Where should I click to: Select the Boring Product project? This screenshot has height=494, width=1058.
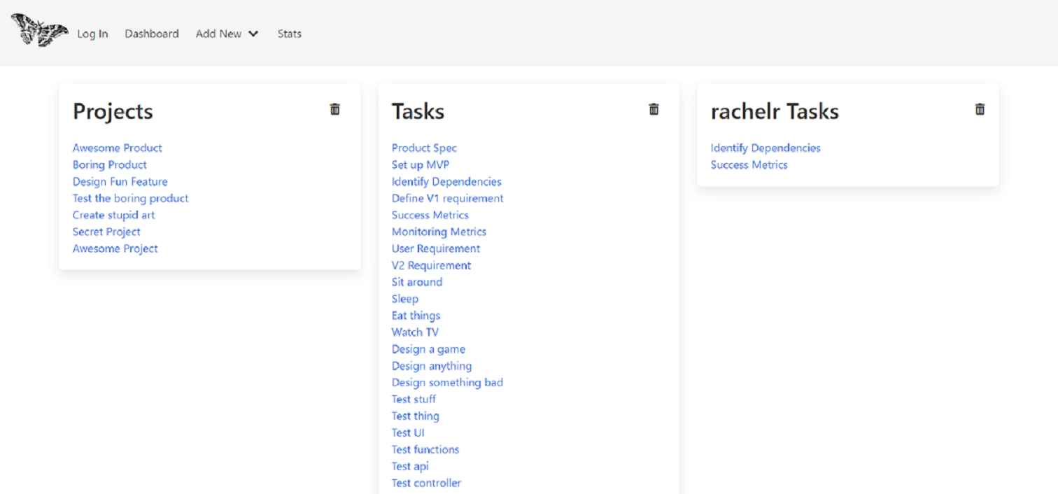(x=109, y=164)
